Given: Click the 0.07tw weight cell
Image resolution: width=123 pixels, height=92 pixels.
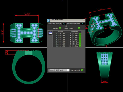Looking at the screenshot, I should click(76, 36).
